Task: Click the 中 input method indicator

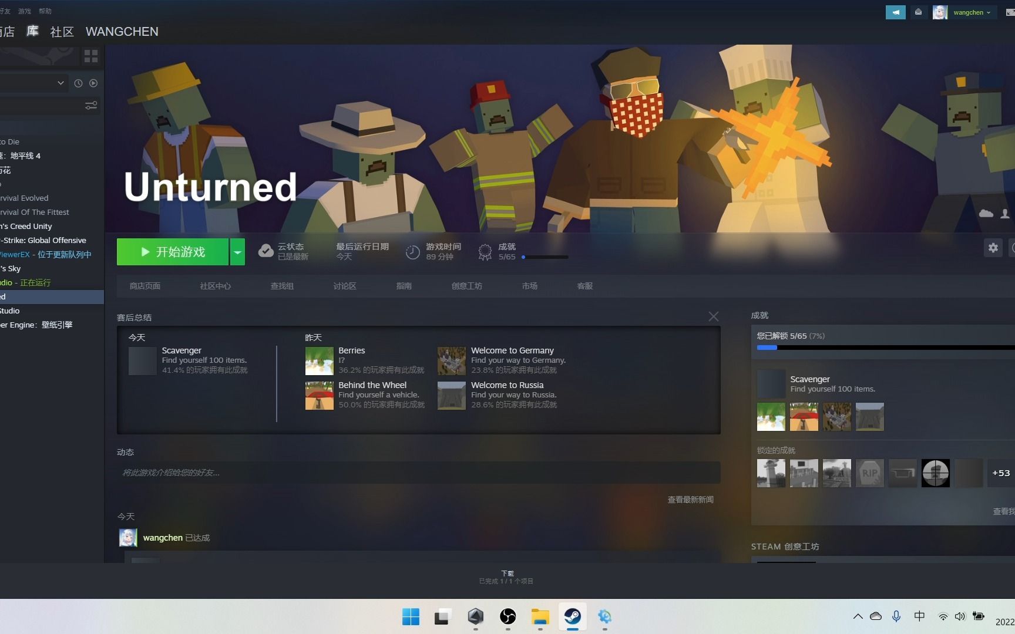Action: 919,616
